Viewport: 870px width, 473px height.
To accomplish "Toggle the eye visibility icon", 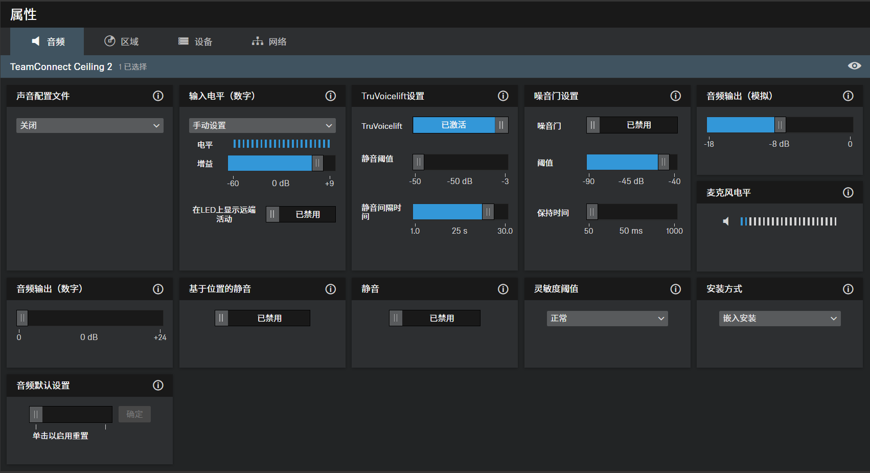I will tap(854, 66).
